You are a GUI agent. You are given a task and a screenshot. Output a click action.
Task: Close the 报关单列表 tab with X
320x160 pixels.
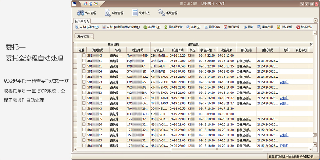316,20
